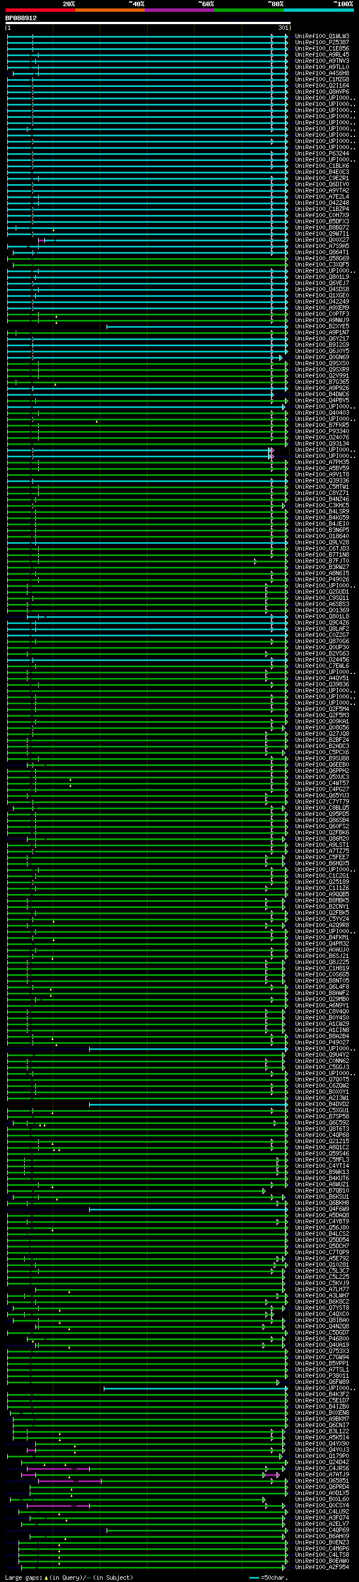
Task: Select UniRef100_Q6DIV0 label
Action: 321,184
